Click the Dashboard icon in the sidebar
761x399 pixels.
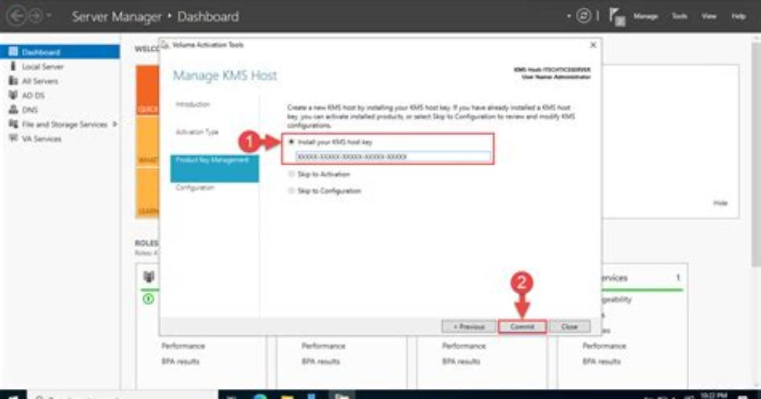tap(13, 51)
